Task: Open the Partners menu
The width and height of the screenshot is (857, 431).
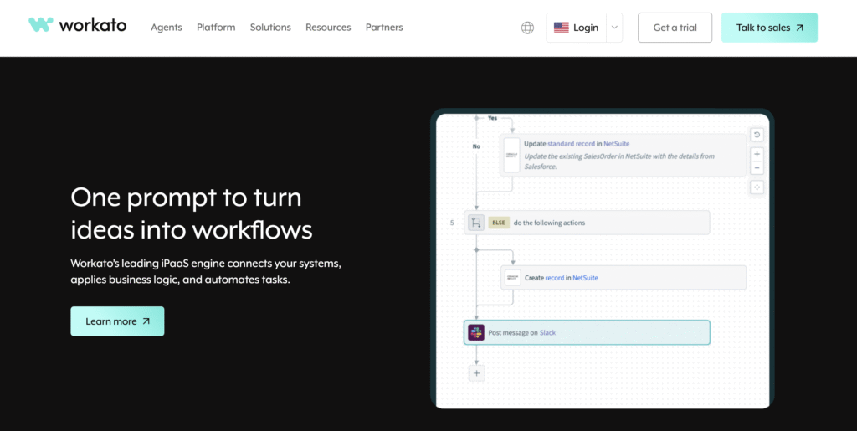Action: [384, 28]
